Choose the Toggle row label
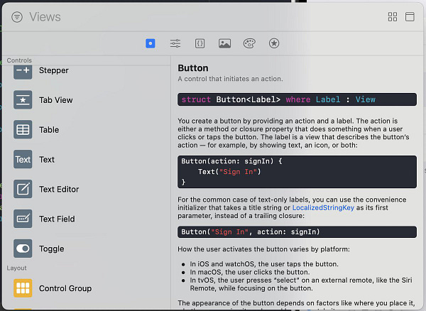426x311 pixels. [x=52, y=249]
